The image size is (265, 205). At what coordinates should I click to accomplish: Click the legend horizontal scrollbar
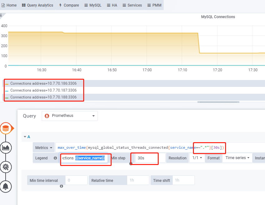pyautogui.click(x=218, y=102)
